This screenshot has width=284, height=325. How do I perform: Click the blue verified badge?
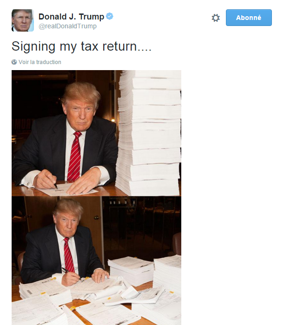pyautogui.click(x=110, y=16)
